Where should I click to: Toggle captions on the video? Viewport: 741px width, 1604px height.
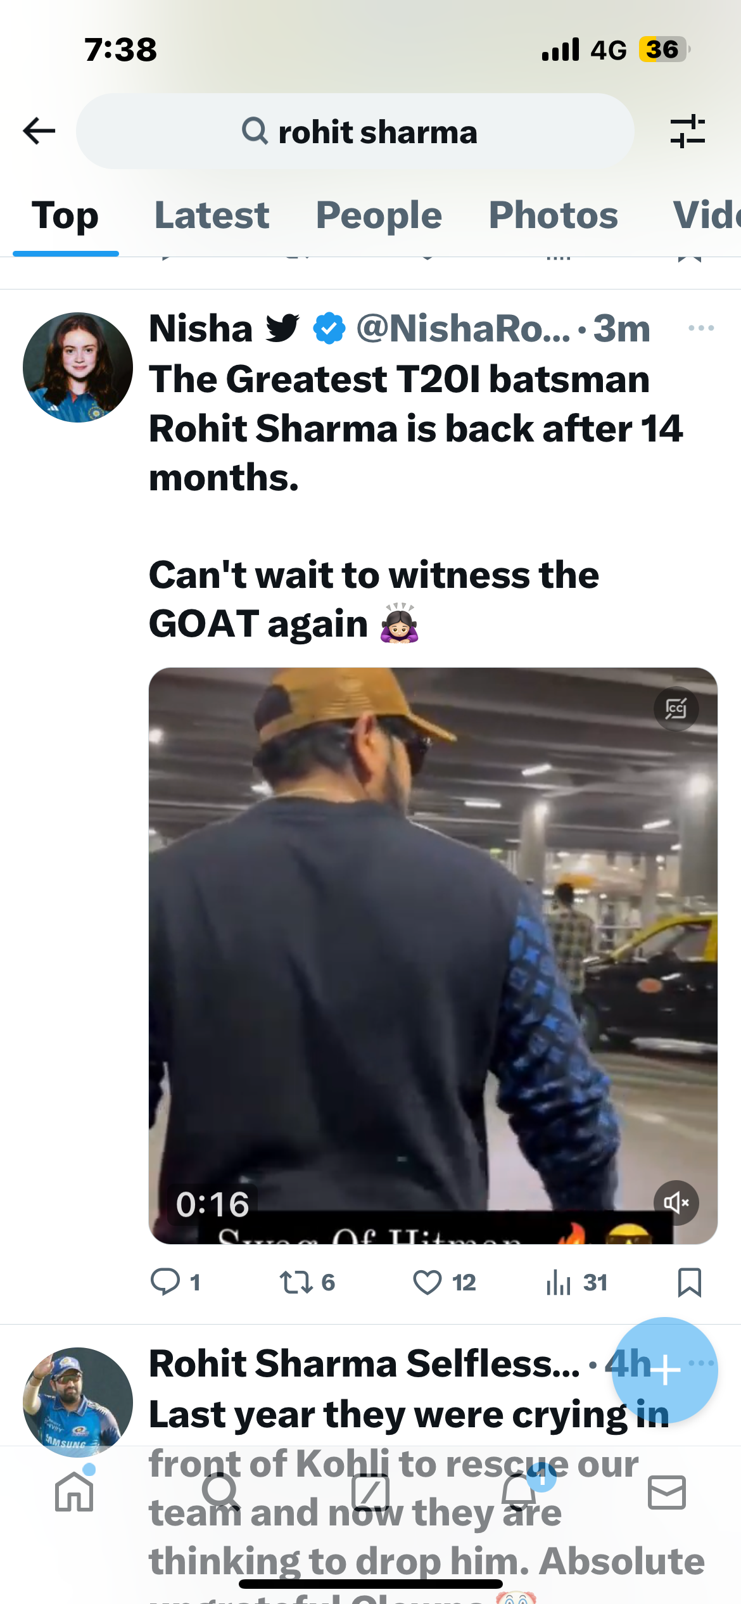tap(676, 708)
